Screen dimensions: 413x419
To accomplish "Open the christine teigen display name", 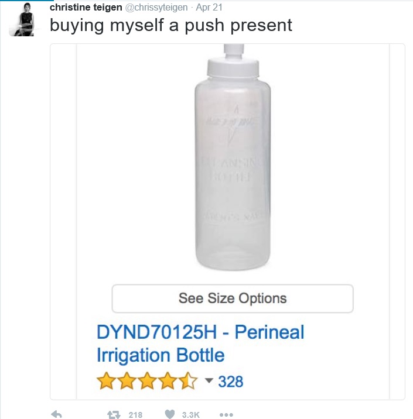I will 86,7.
